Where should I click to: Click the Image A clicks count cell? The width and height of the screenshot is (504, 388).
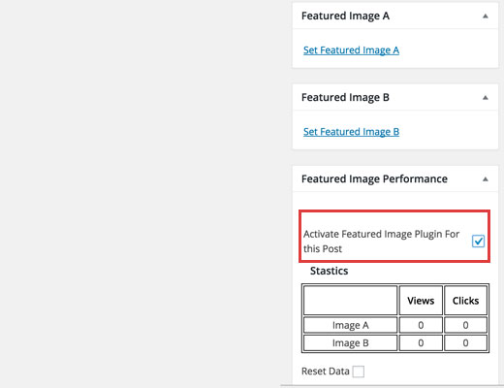pos(465,325)
